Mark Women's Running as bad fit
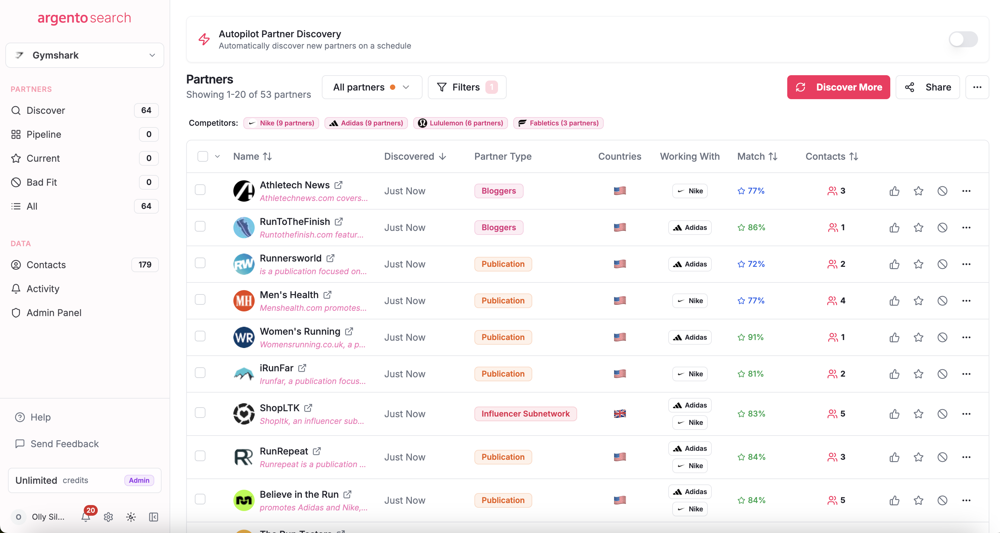Screen dimensions: 1000x533 click(x=942, y=337)
